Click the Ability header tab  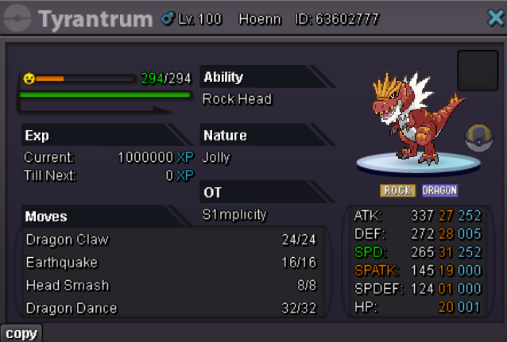[267, 76]
